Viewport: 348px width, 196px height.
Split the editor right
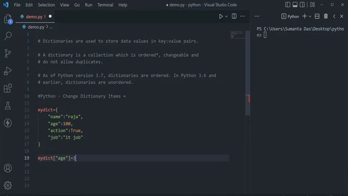pyautogui.click(x=234, y=16)
